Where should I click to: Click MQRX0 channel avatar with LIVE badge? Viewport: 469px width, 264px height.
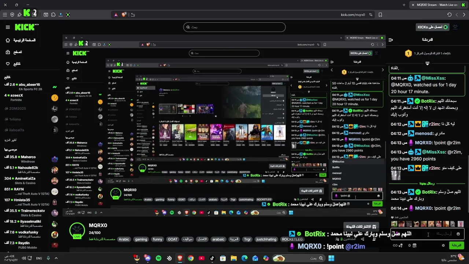(x=77, y=230)
